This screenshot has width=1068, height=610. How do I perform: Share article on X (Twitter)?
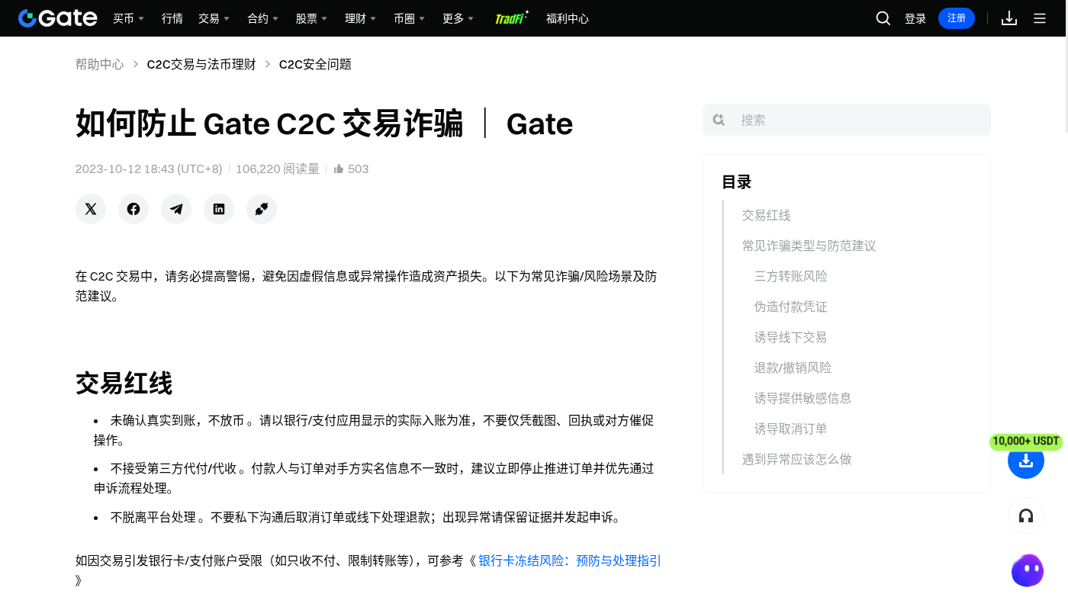[x=91, y=209]
